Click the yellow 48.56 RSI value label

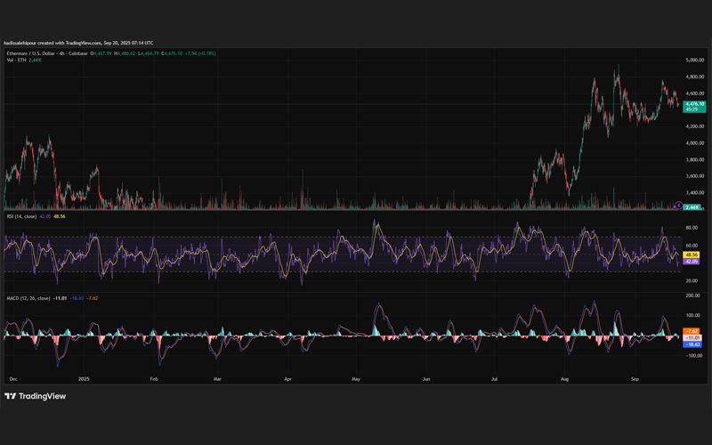coord(692,255)
